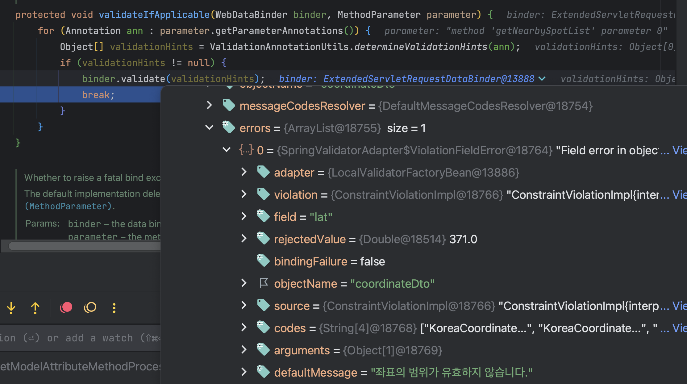This screenshot has height=384, width=687.
Task: Collapse the element 0 ViolationFieldError node
Action: click(227, 150)
